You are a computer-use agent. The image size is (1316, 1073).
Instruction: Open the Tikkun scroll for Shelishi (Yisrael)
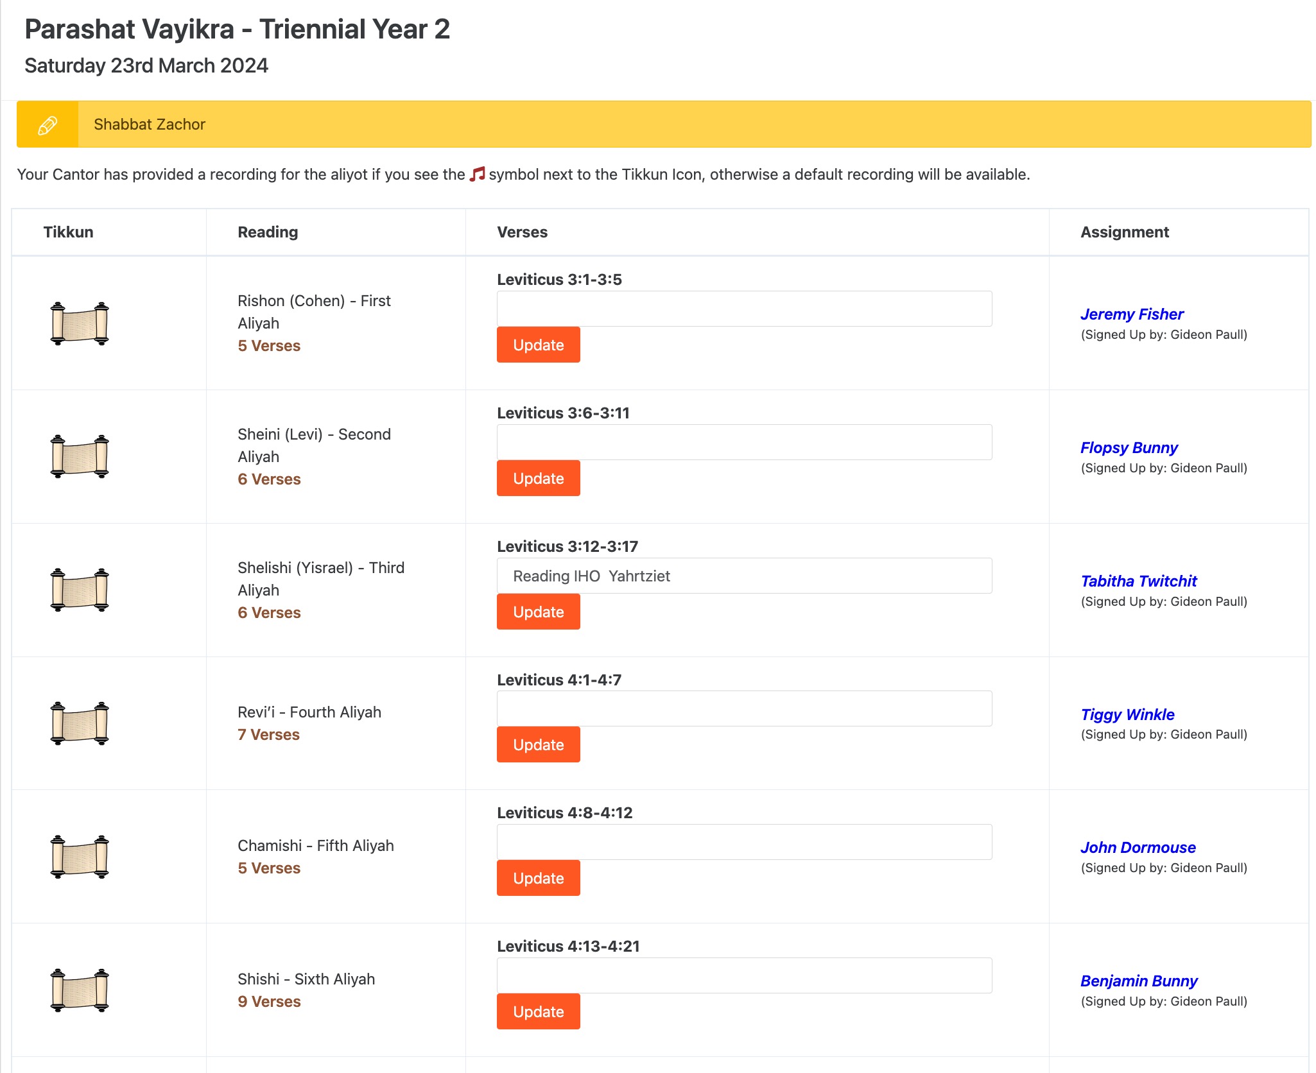point(80,589)
